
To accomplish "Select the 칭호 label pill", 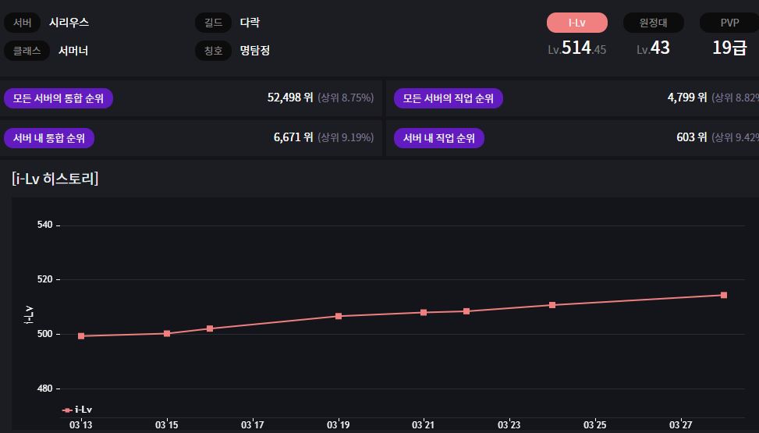I will point(214,51).
